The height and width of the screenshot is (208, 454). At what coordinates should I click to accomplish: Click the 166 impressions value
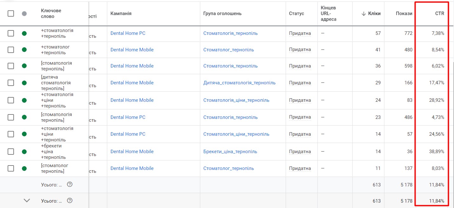tap(409, 83)
